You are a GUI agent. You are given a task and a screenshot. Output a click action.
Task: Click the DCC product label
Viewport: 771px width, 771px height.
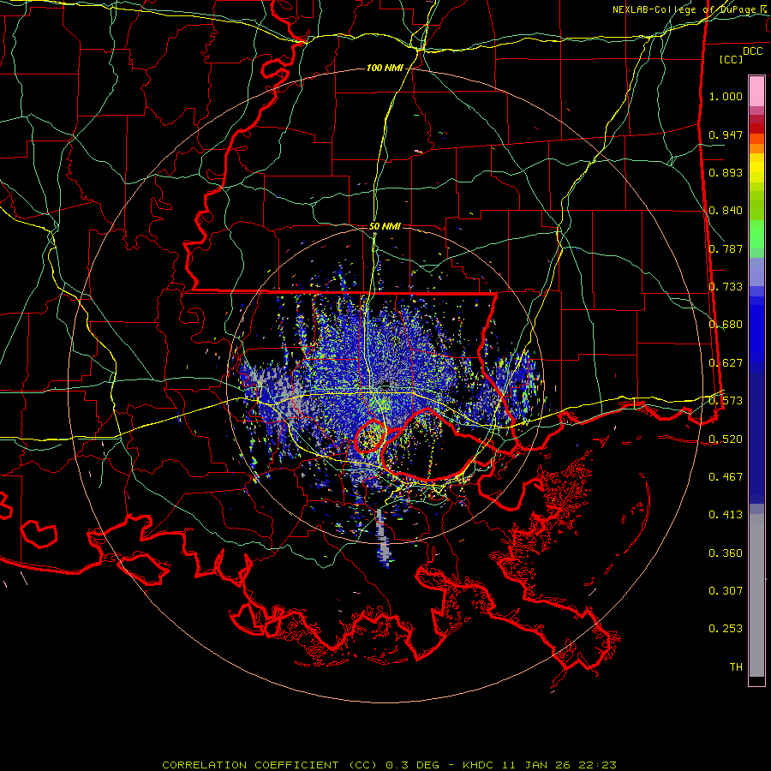(x=752, y=51)
